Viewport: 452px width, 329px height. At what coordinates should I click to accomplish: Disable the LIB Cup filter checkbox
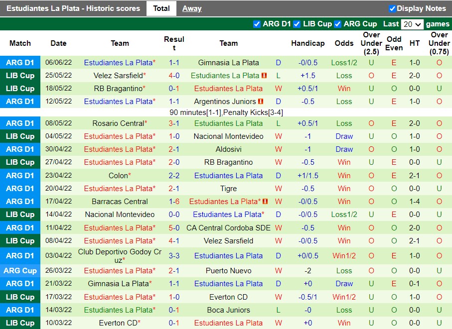pyautogui.click(x=297, y=24)
